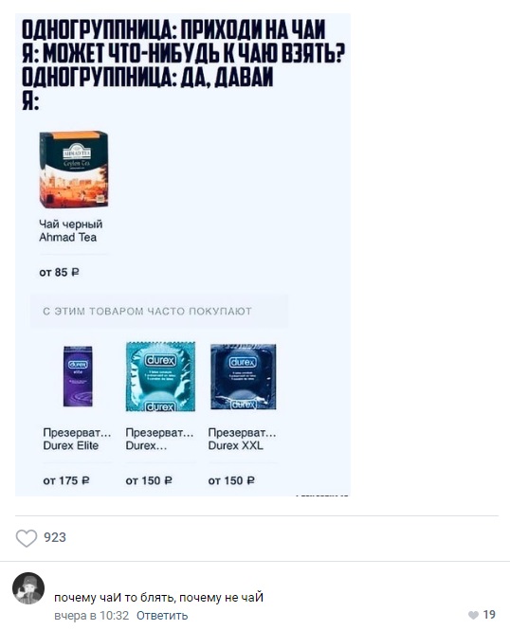The height and width of the screenshot is (630, 510).
Task: Click the от 85 ₽ price
Action: coord(59,273)
